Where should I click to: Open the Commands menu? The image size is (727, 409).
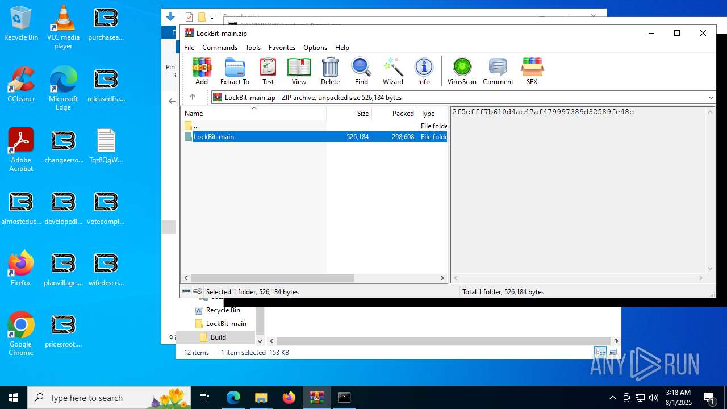(x=220, y=48)
